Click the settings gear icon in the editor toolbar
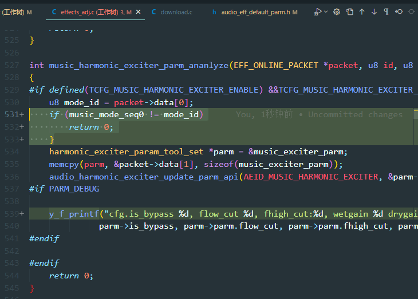 click(337, 11)
